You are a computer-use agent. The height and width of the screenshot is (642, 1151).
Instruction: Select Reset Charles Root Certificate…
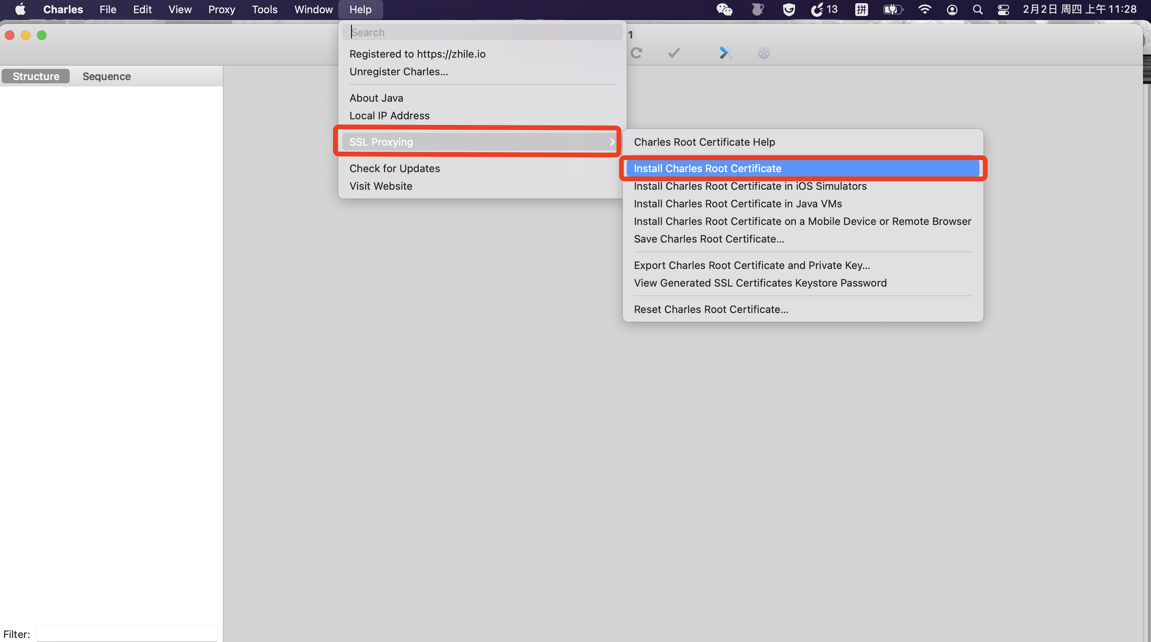click(711, 309)
